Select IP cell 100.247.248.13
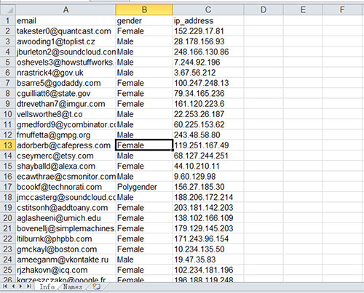This screenshot has height=293, width=364. pos(208,83)
